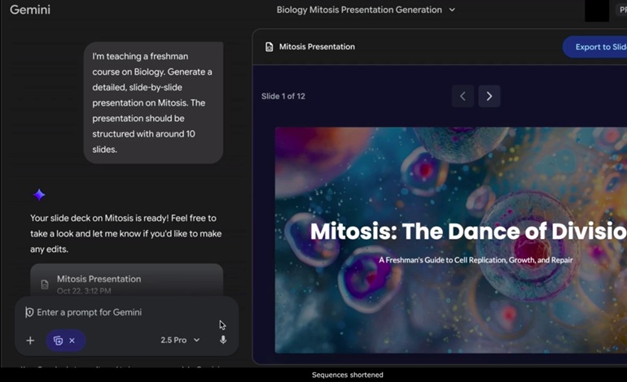Click the Slide 1 of 12 indicator
This screenshot has height=382, width=627.
point(283,96)
